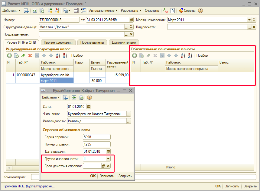Expand the Группа инвалидности dropdown
The height and width of the screenshot is (191, 260).
(108, 159)
